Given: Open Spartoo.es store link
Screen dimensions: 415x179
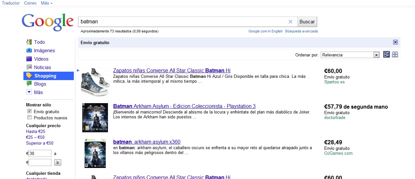Looking at the screenshot, I should pyautogui.click(x=334, y=82).
